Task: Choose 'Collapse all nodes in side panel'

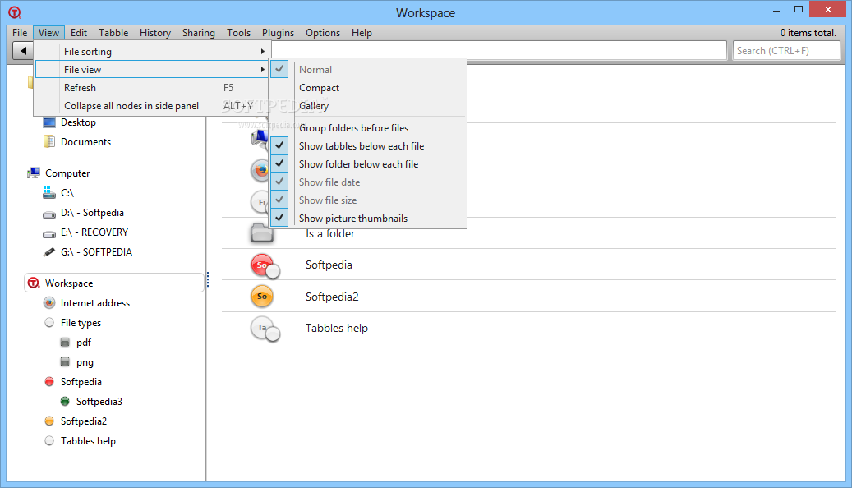Action: [x=152, y=105]
